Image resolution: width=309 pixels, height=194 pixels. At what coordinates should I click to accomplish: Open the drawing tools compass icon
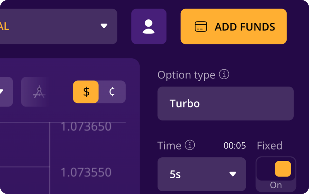(39, 92)
